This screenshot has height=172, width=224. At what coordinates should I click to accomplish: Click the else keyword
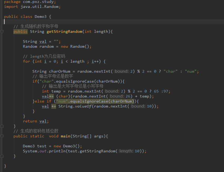[x=39, y=101]
